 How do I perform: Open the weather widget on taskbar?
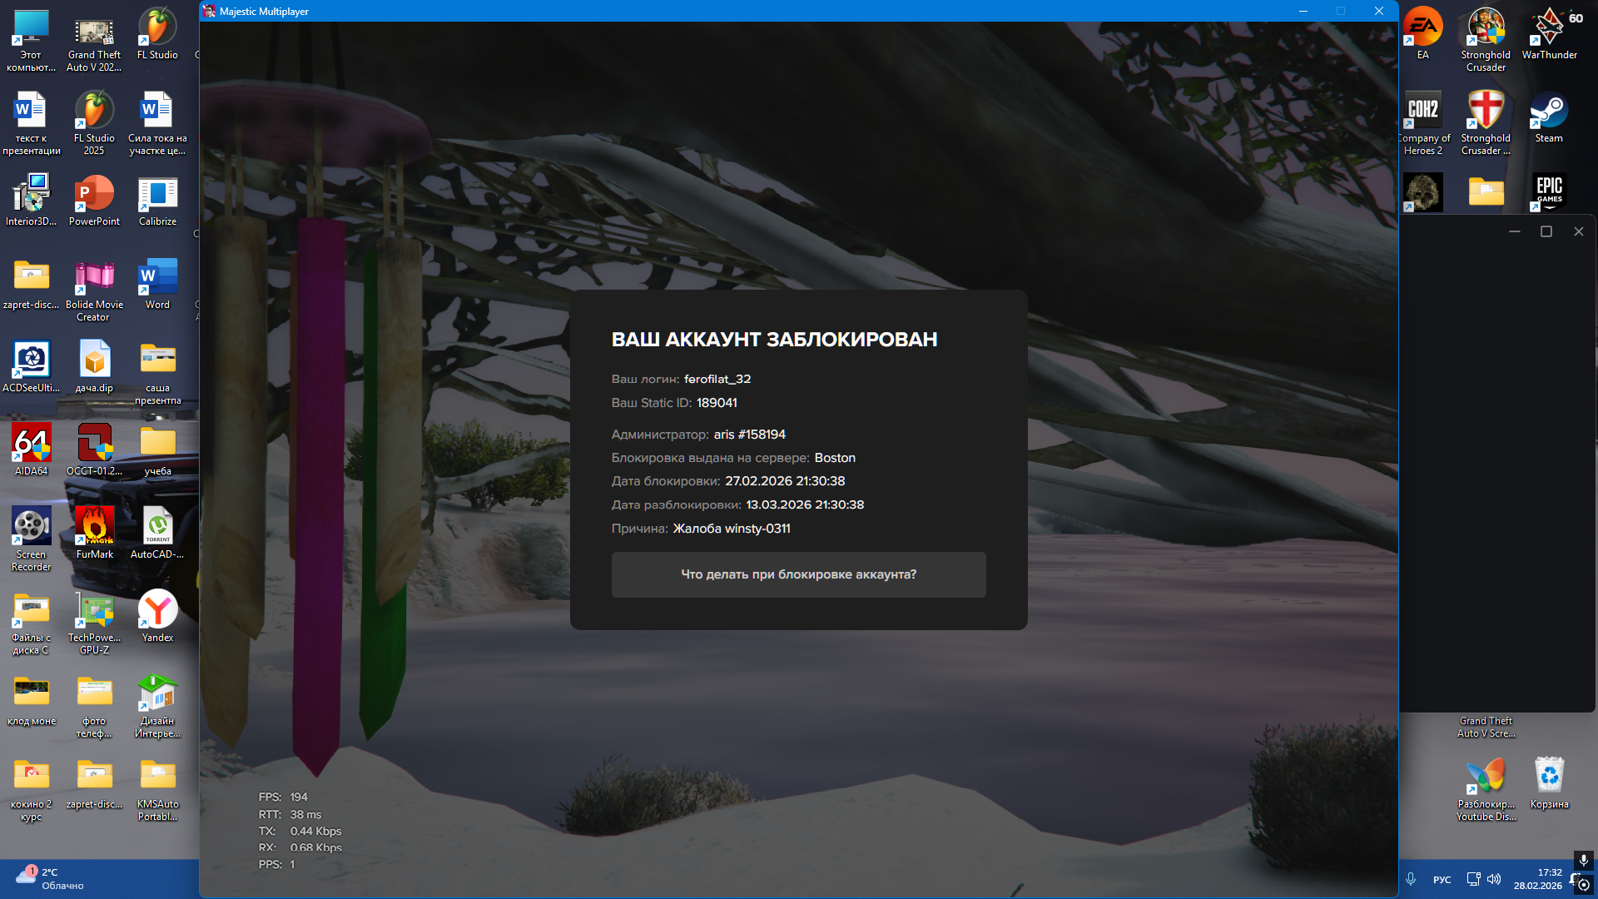pos(50,878)
